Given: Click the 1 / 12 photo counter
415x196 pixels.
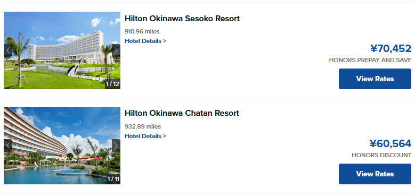Looking at the screenshot, I should point(112,84).
